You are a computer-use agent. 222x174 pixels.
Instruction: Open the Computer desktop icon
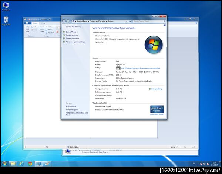click(x=6, y=6)
